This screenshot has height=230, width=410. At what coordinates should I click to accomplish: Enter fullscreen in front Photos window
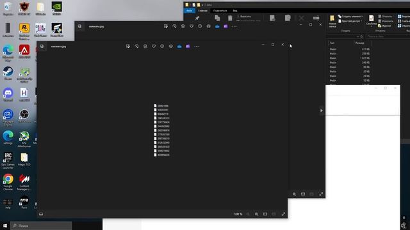(283, 214)
